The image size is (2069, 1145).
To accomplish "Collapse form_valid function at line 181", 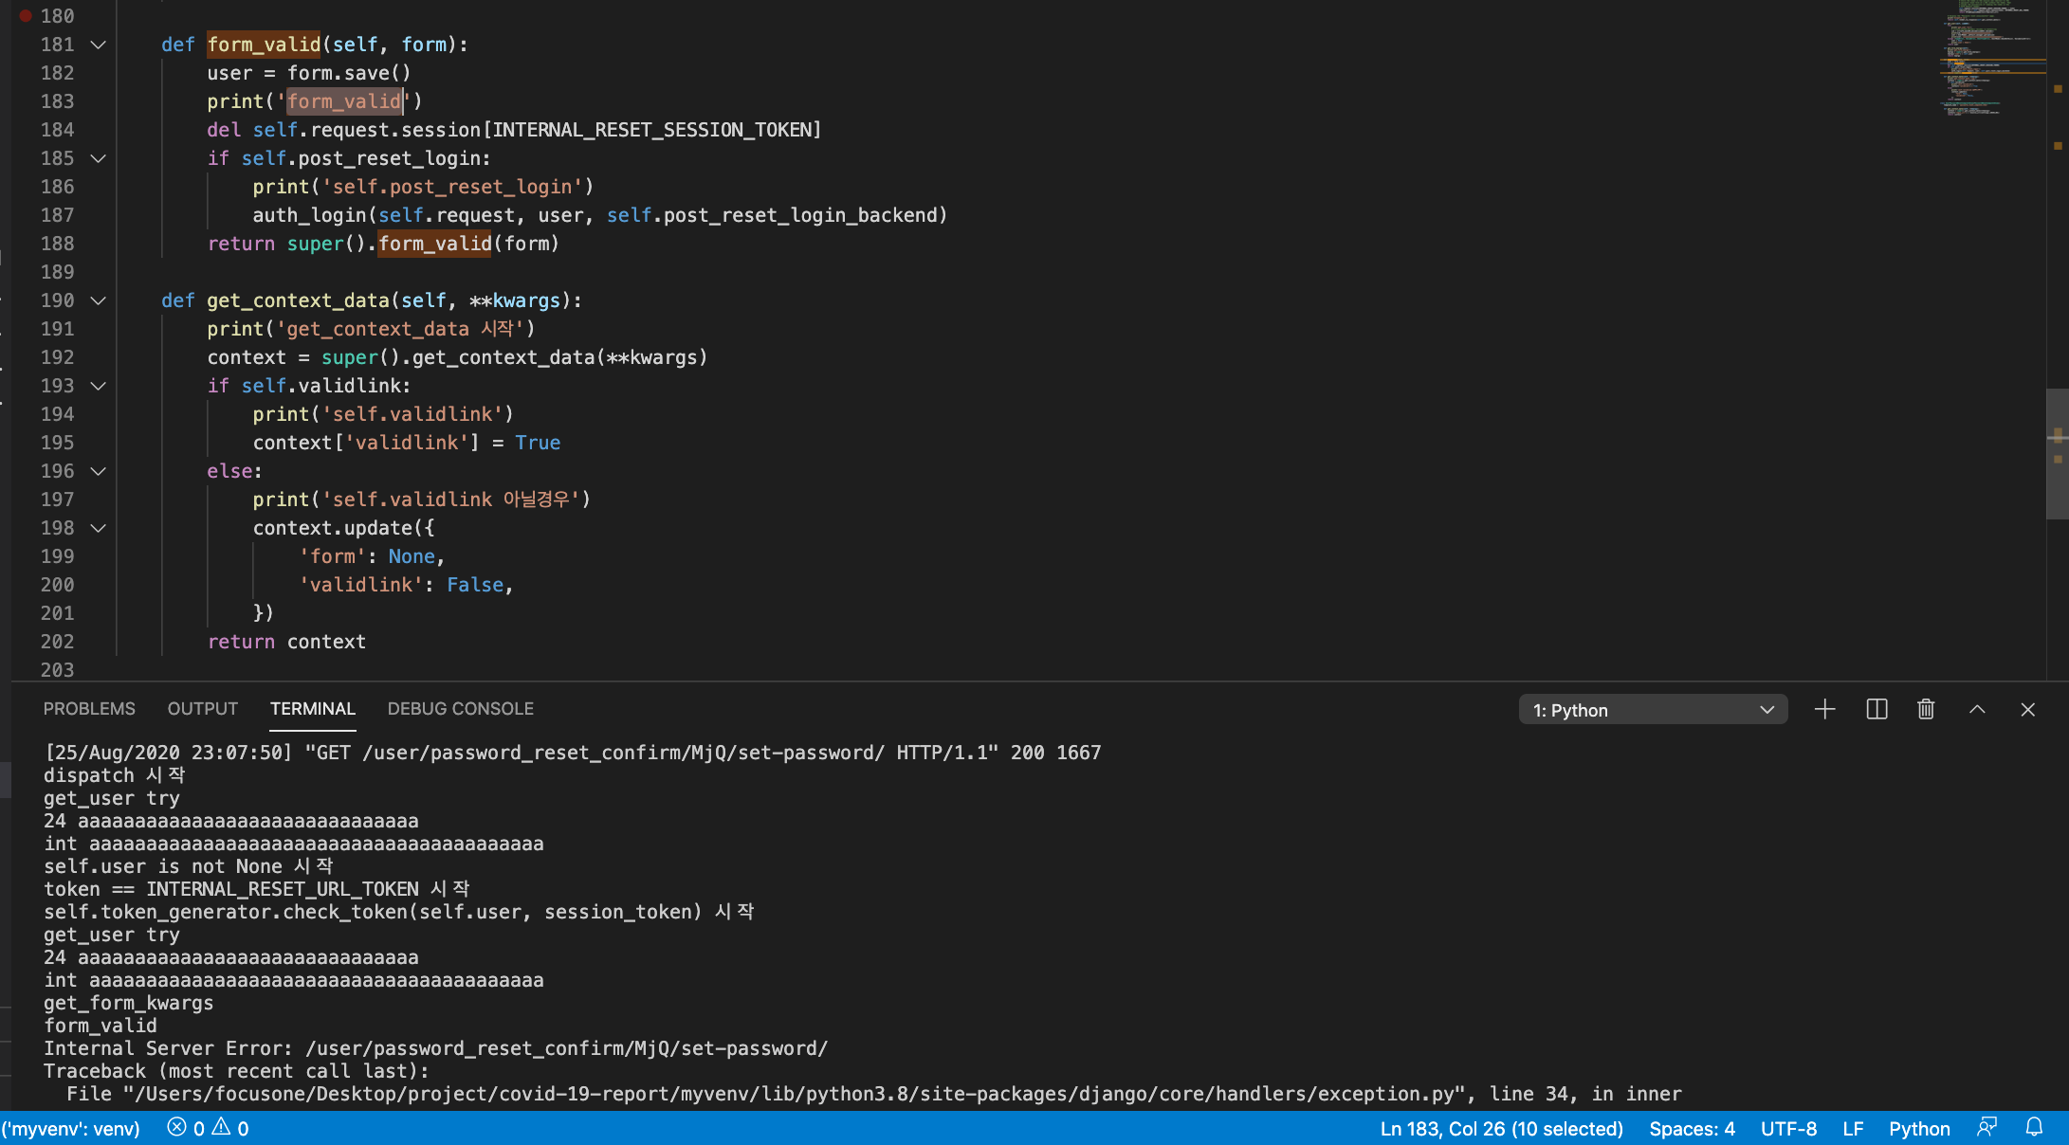I will tap(98, 45).
